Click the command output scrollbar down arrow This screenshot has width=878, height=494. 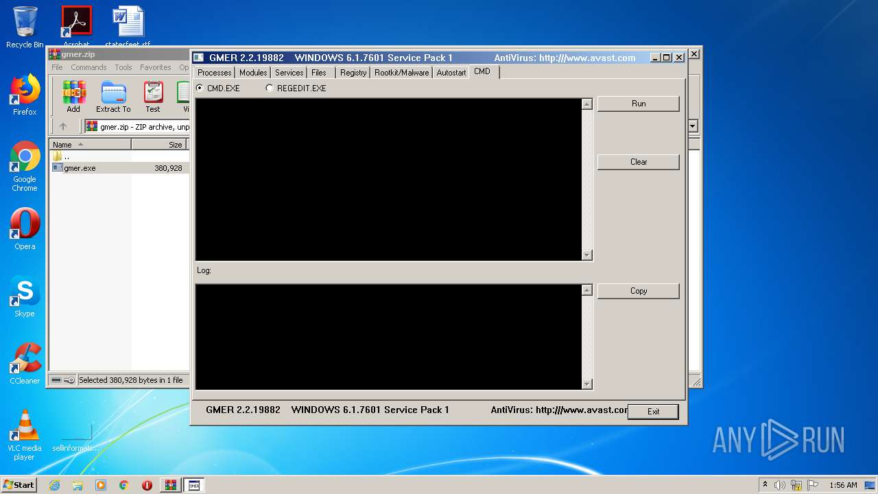pyautogui.click(x=586, y=255)
